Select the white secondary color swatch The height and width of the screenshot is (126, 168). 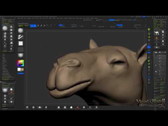pos(19,69)
